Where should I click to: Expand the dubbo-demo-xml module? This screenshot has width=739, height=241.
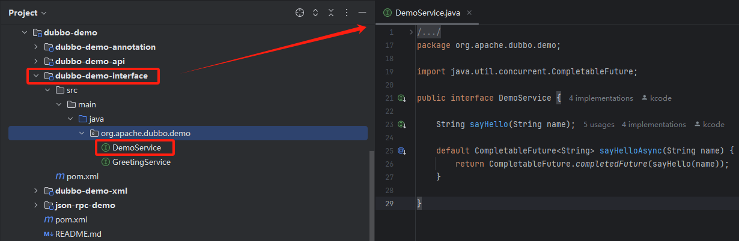(36, 191)
